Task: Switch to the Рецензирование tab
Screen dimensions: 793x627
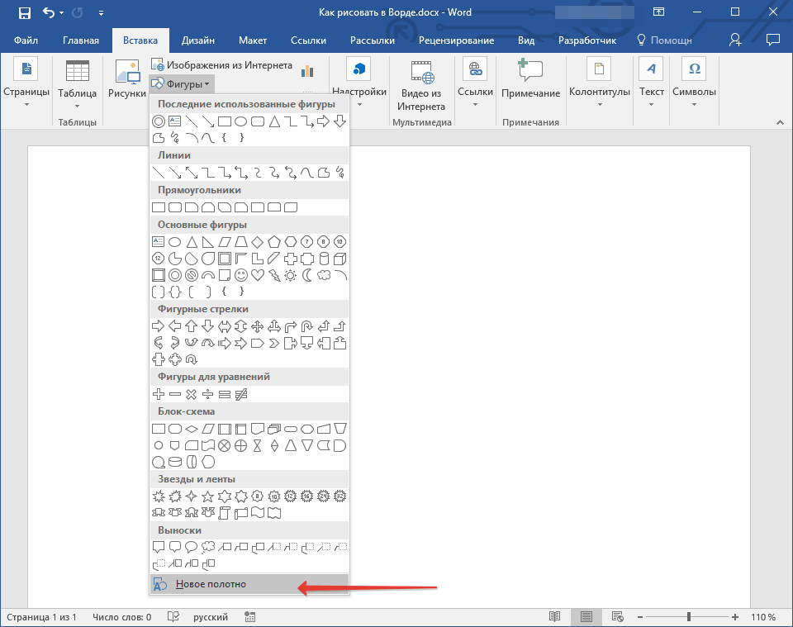Action: (456, 40)
